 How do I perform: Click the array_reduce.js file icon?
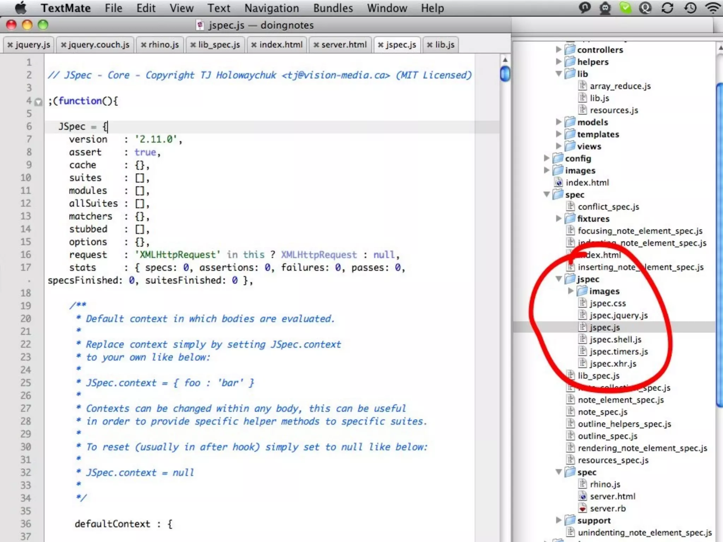(x=582, y=86)
